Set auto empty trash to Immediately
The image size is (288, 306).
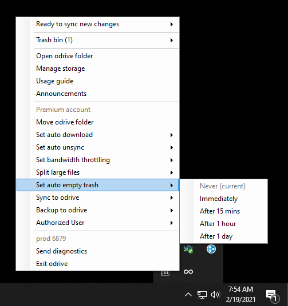coord(224,199)
